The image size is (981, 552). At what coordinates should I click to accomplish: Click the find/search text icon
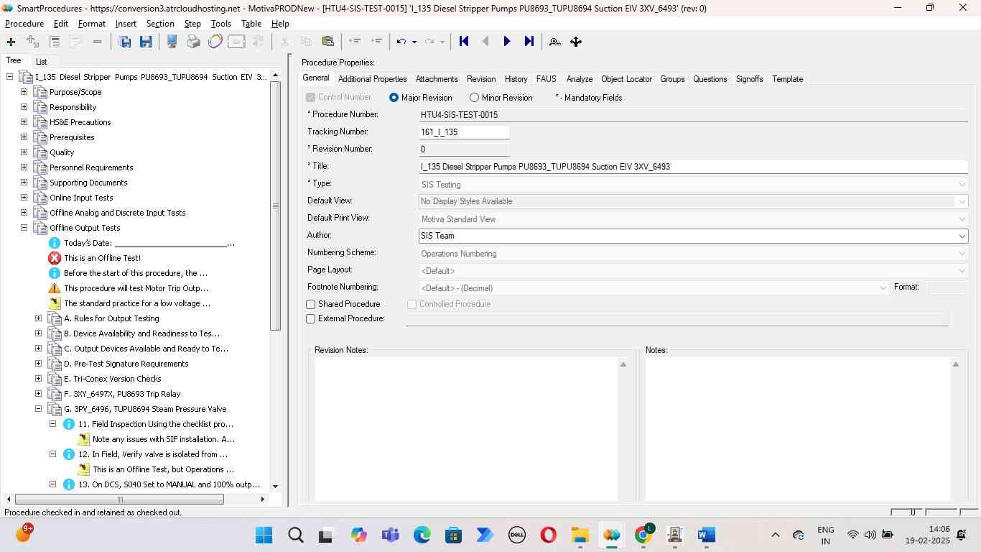[x=554, y=42]
